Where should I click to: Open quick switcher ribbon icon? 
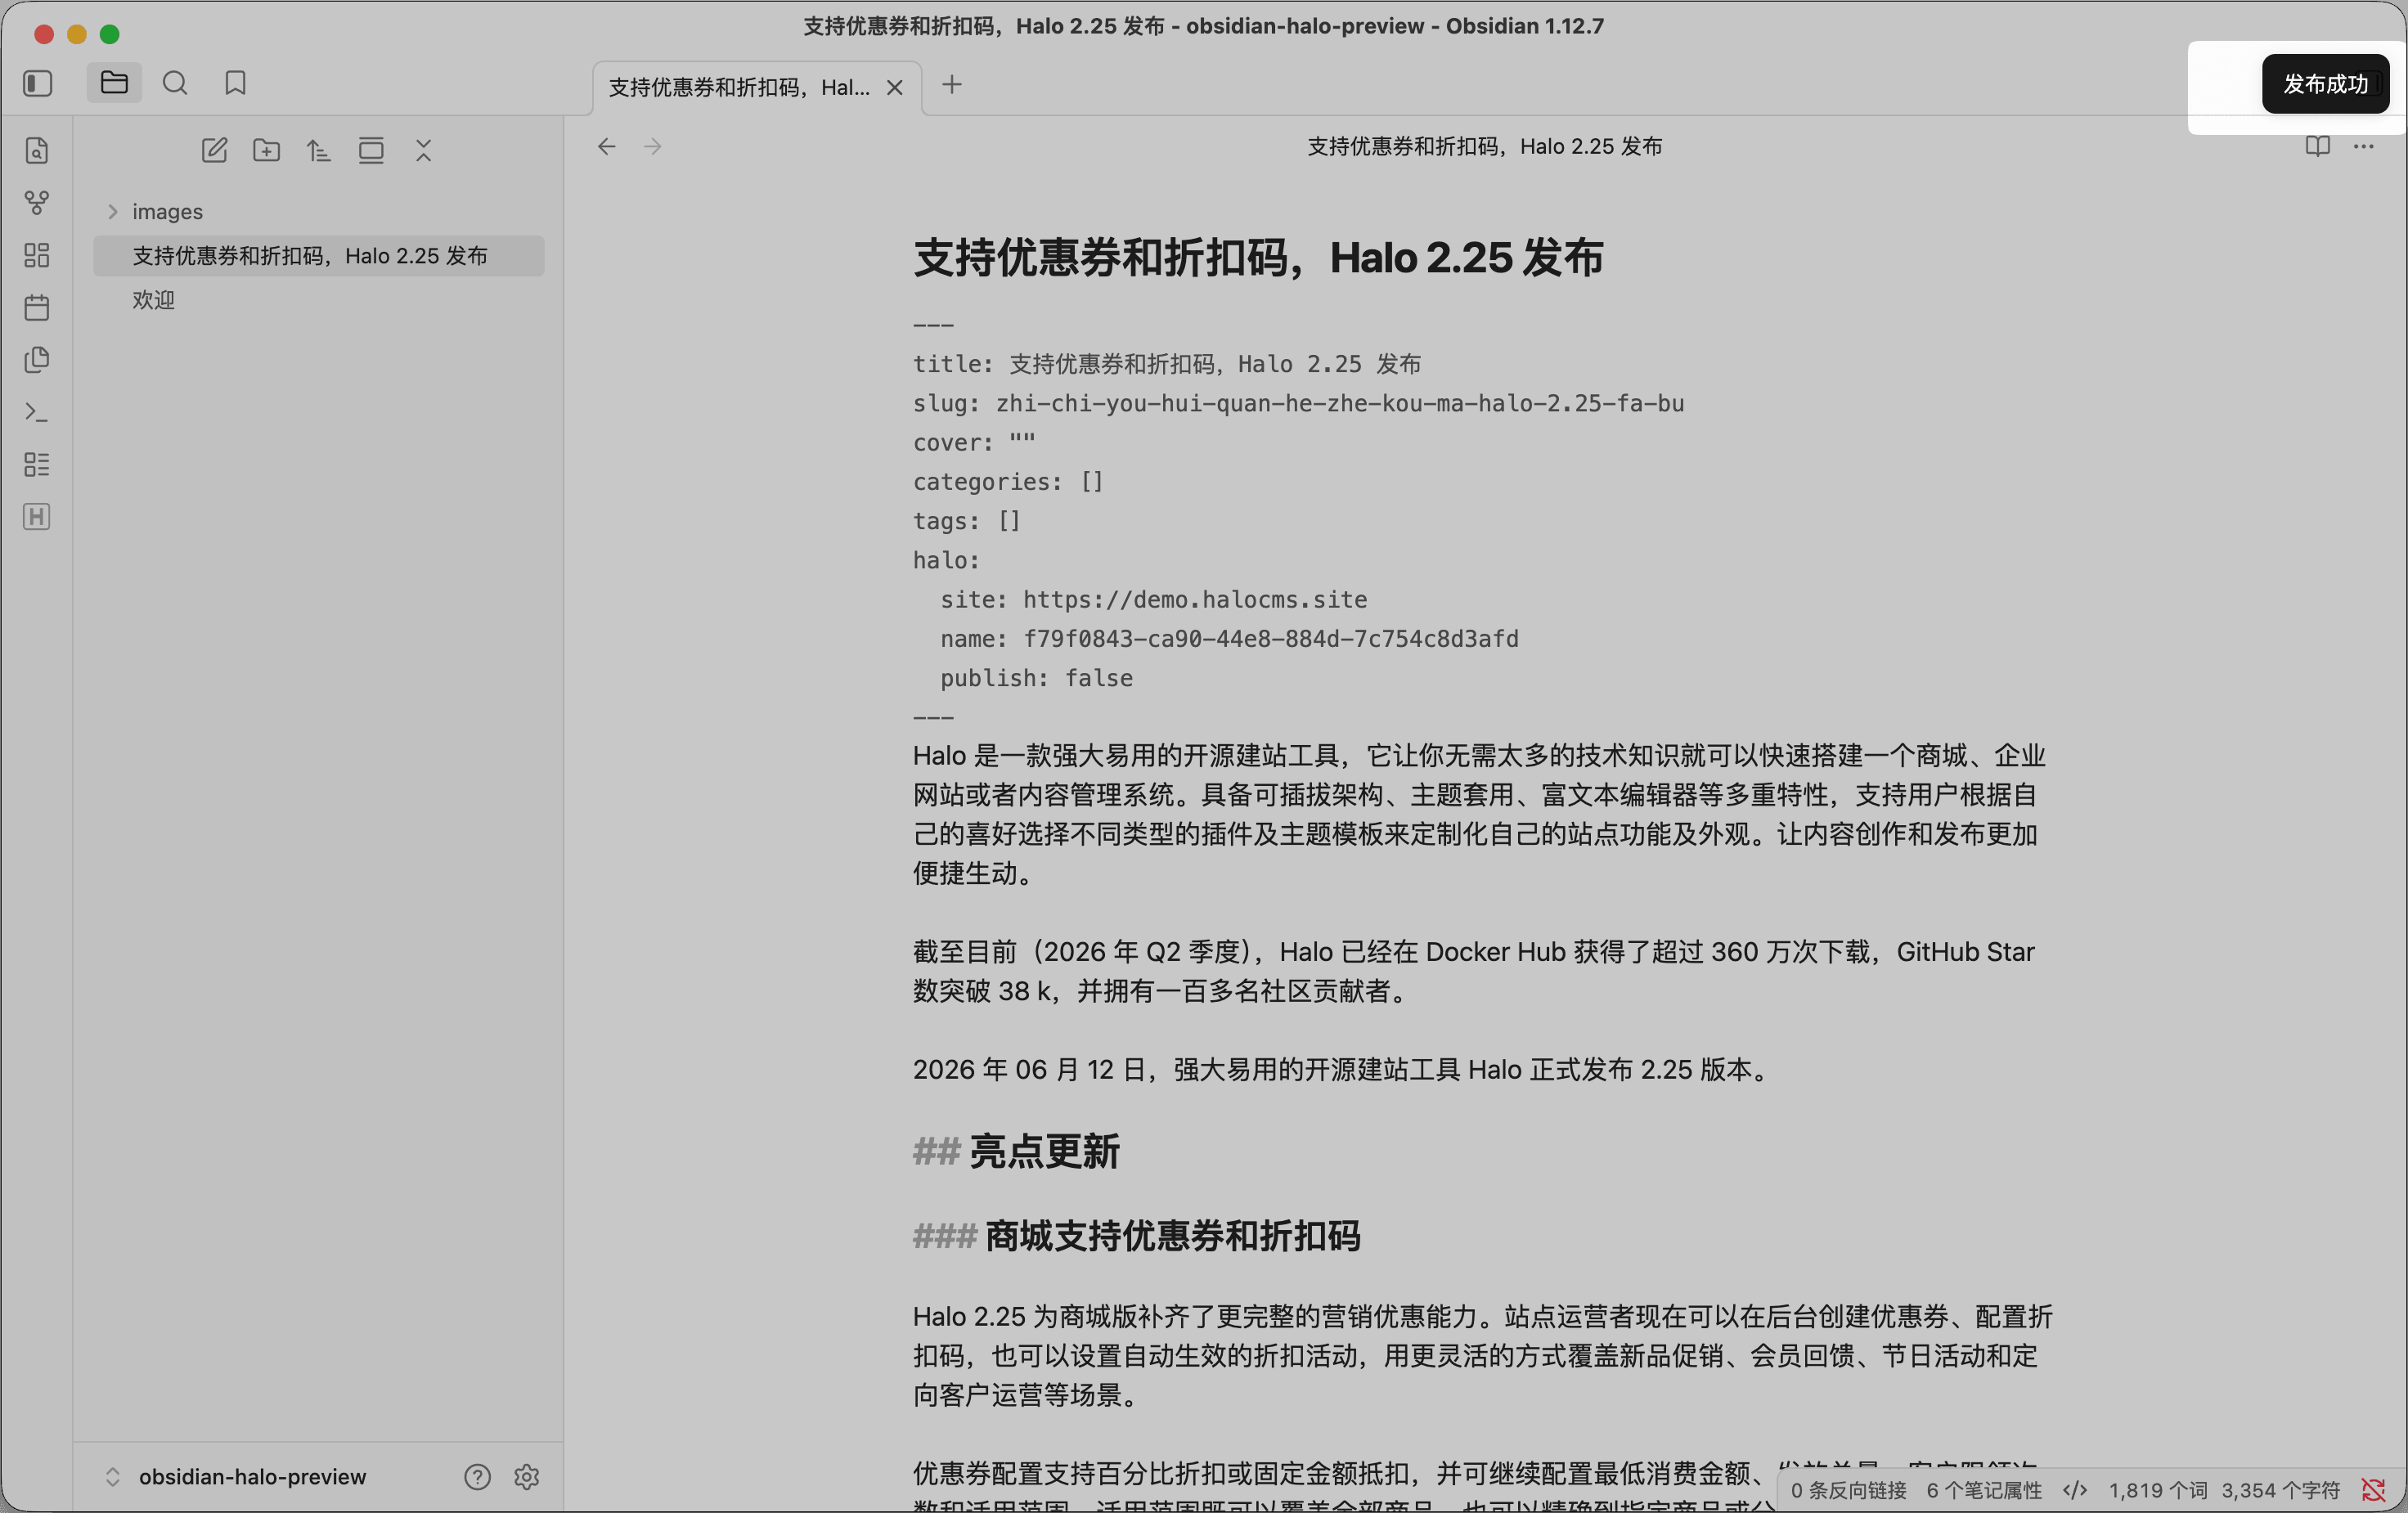coord(37,151)
